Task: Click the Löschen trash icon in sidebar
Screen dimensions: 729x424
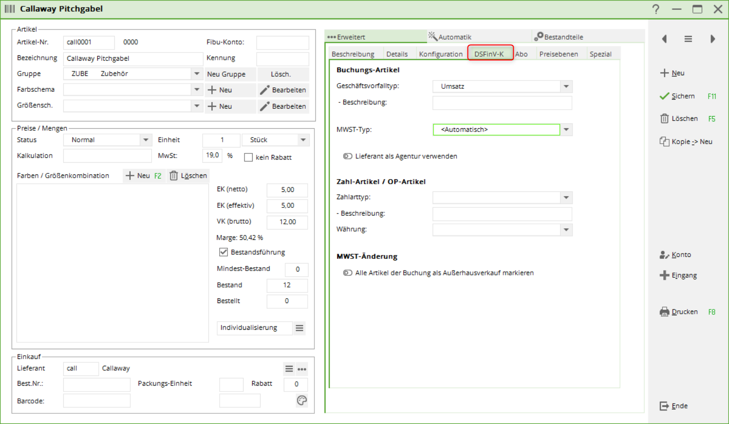Action: pyautogui.click(x=664, y=119)
